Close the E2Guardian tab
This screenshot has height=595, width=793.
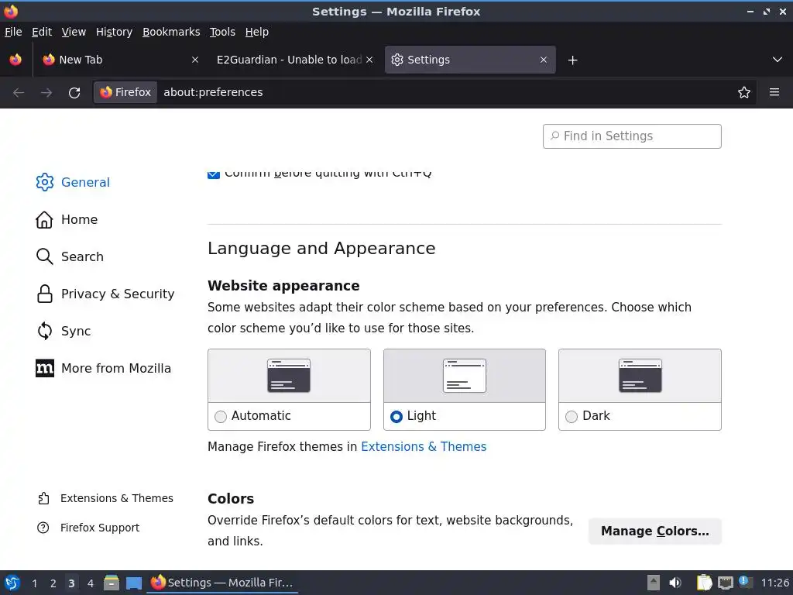(369, 60)
